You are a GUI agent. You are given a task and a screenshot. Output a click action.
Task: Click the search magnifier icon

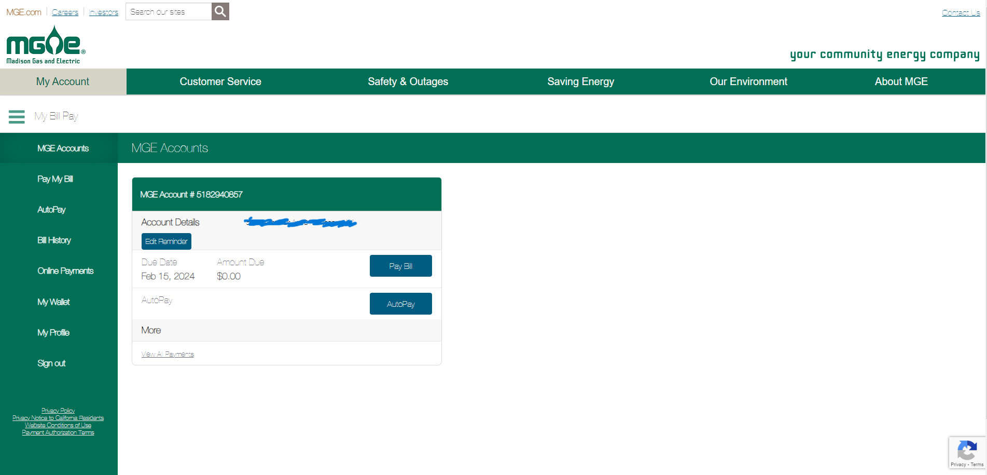coord(220,11)
